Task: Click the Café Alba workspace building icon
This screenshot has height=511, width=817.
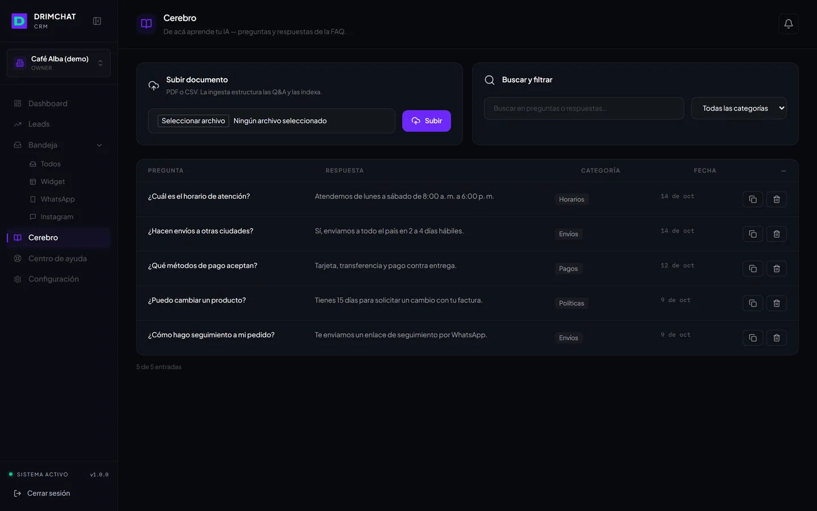Action: tap(20, 63)
